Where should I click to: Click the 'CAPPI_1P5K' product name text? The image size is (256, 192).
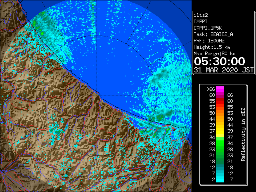[208, 28]
